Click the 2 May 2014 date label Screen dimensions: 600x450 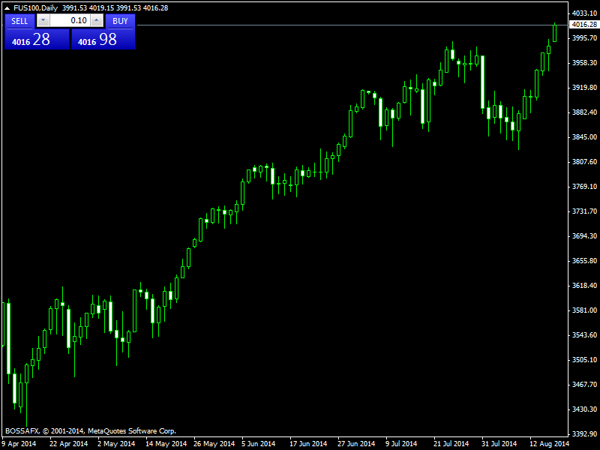pos(116,444)
